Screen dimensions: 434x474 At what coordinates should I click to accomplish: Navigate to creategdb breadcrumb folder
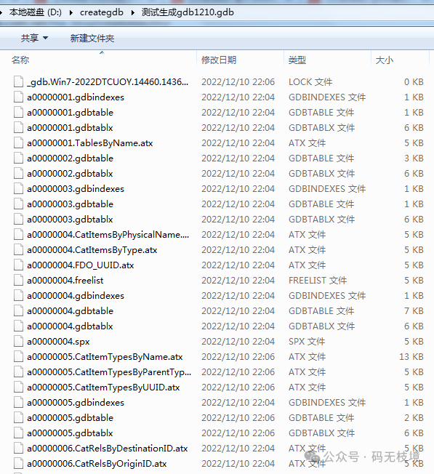(x=102, y=12)
